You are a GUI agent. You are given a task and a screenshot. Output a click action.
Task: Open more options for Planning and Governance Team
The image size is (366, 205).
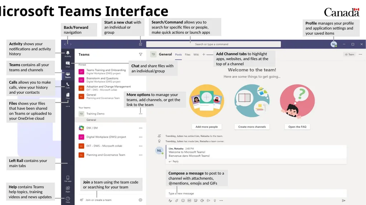pos(140,155)
